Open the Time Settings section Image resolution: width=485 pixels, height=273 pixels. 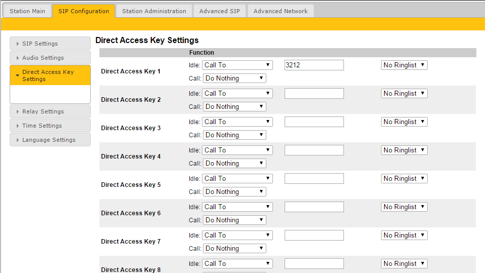pyautogui.click(x=50, y=126)
